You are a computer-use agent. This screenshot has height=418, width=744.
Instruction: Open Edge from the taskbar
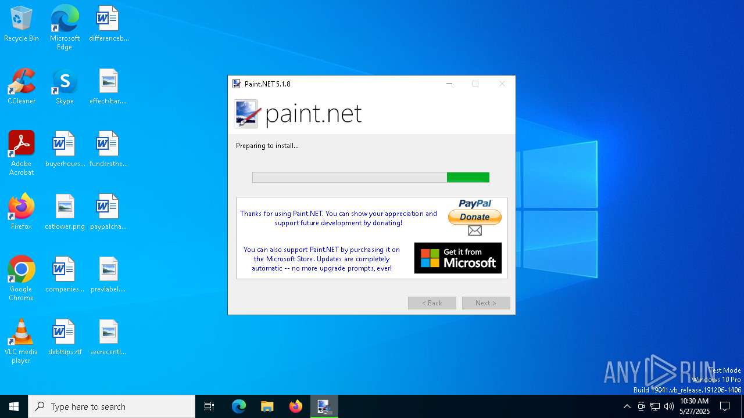tap(239, 406)
